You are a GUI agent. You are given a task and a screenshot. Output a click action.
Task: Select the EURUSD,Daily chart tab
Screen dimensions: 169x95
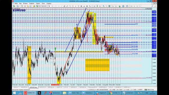click(34, 87)
